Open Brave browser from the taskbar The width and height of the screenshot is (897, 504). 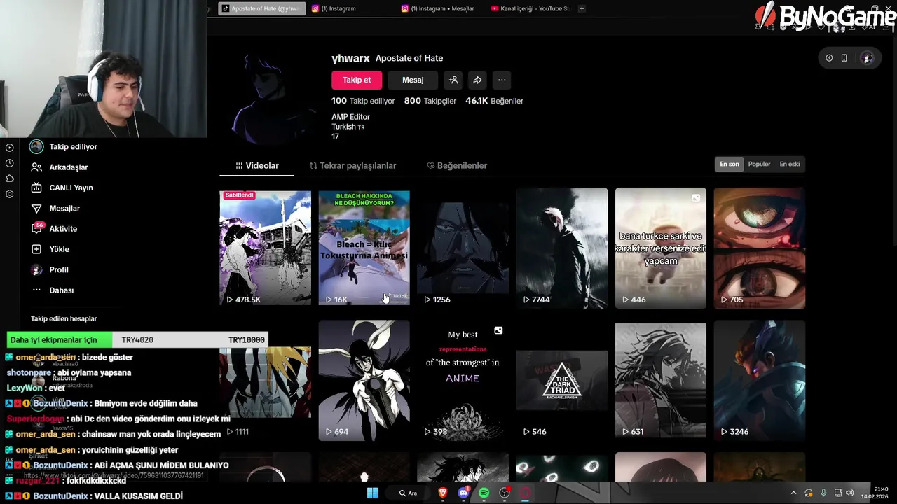(x=442, y=493)
